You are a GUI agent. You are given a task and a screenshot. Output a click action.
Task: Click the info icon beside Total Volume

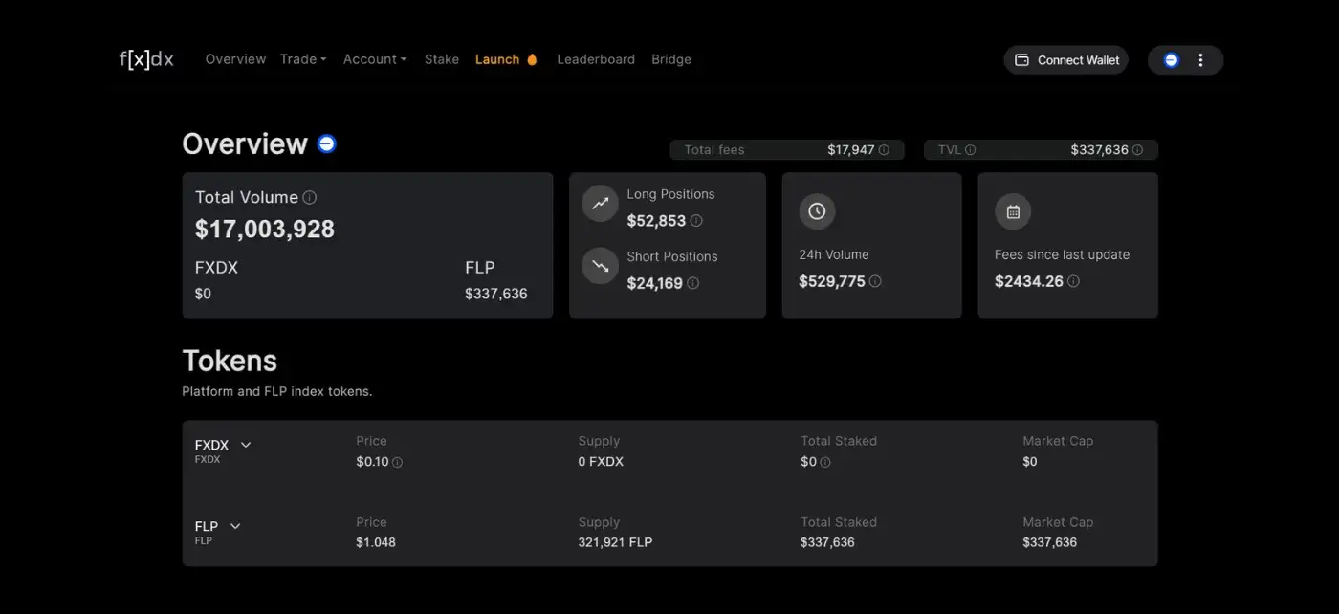[310, 198]
